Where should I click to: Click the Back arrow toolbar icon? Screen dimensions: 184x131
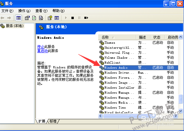tap(2, 18)
